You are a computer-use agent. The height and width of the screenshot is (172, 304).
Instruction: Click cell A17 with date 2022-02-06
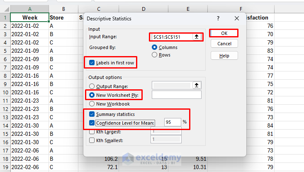(x=29, y=150)
